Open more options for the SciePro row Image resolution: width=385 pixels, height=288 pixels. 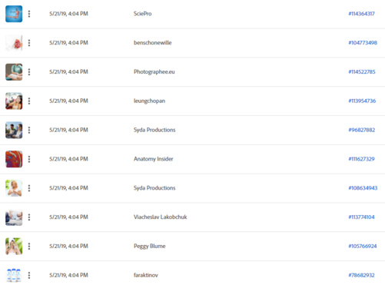pyautogui.click(x=29, y=14)
